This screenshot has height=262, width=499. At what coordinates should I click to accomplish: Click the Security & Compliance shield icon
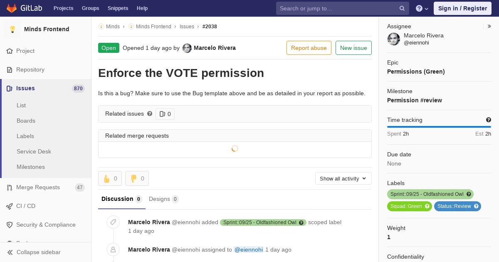tap(10, 225)
